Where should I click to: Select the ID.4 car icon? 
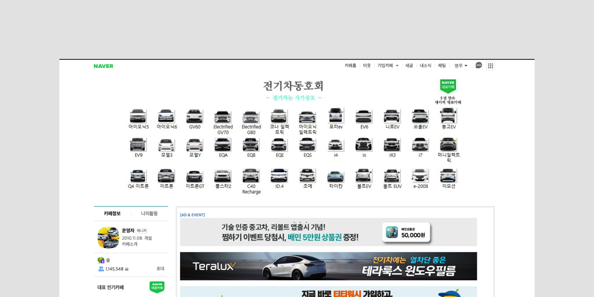pyautogui.click(x=279, y=175)
